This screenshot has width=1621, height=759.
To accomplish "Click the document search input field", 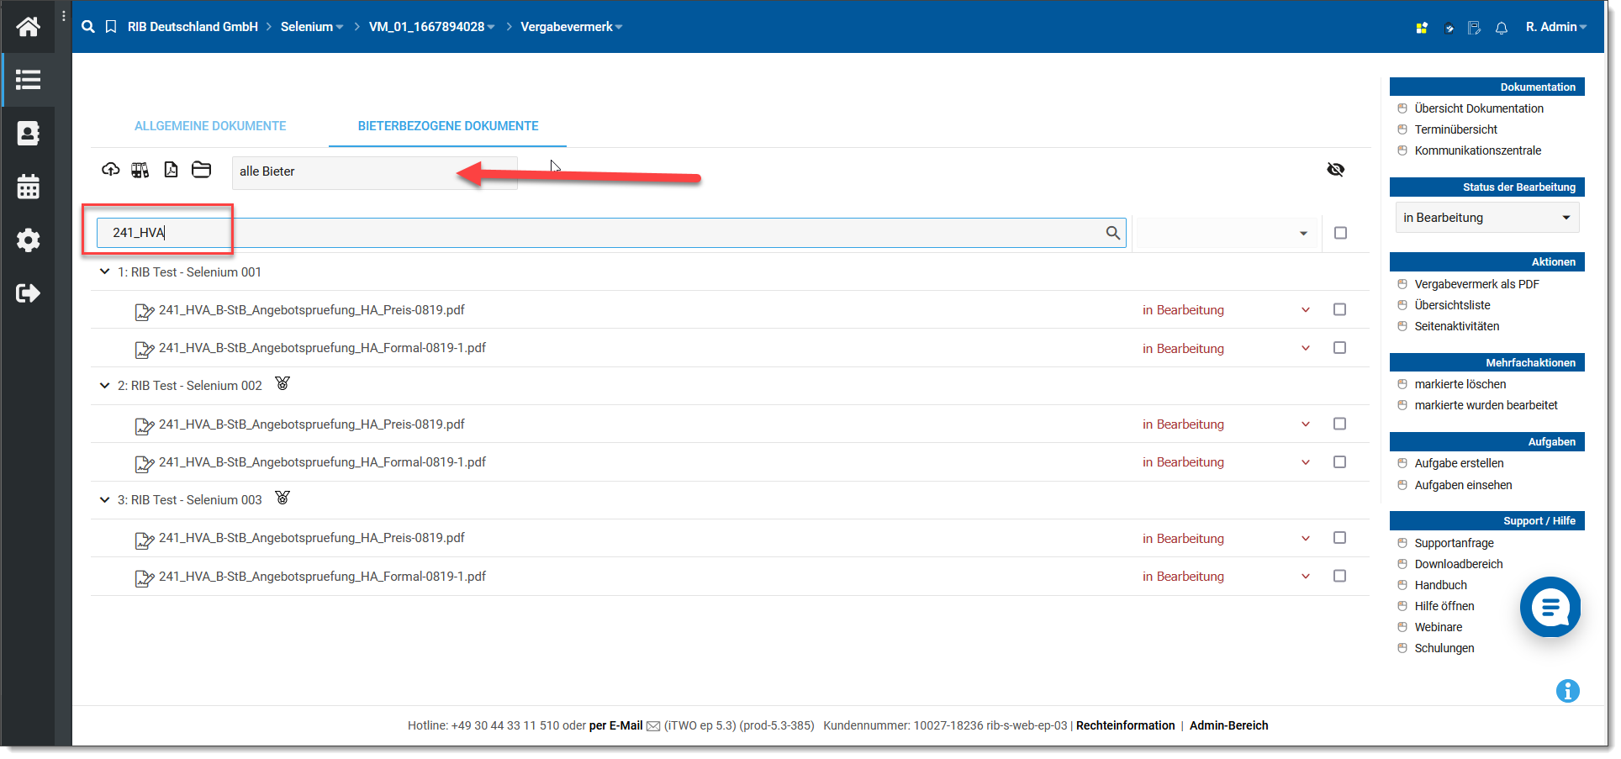I will point(605,233).
